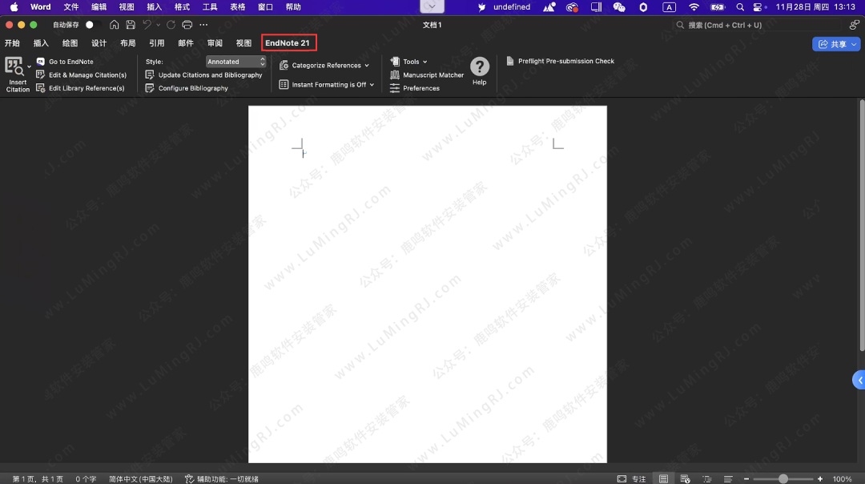Run Preflight Pre-submission Check

tap(565, 62)
